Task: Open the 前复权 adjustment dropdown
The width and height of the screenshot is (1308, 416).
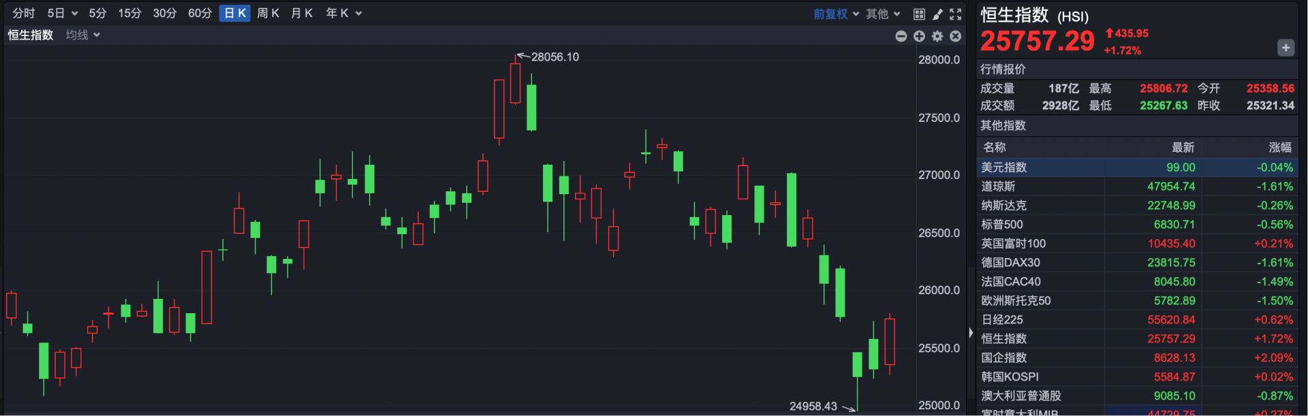Action: click(836, 14)
